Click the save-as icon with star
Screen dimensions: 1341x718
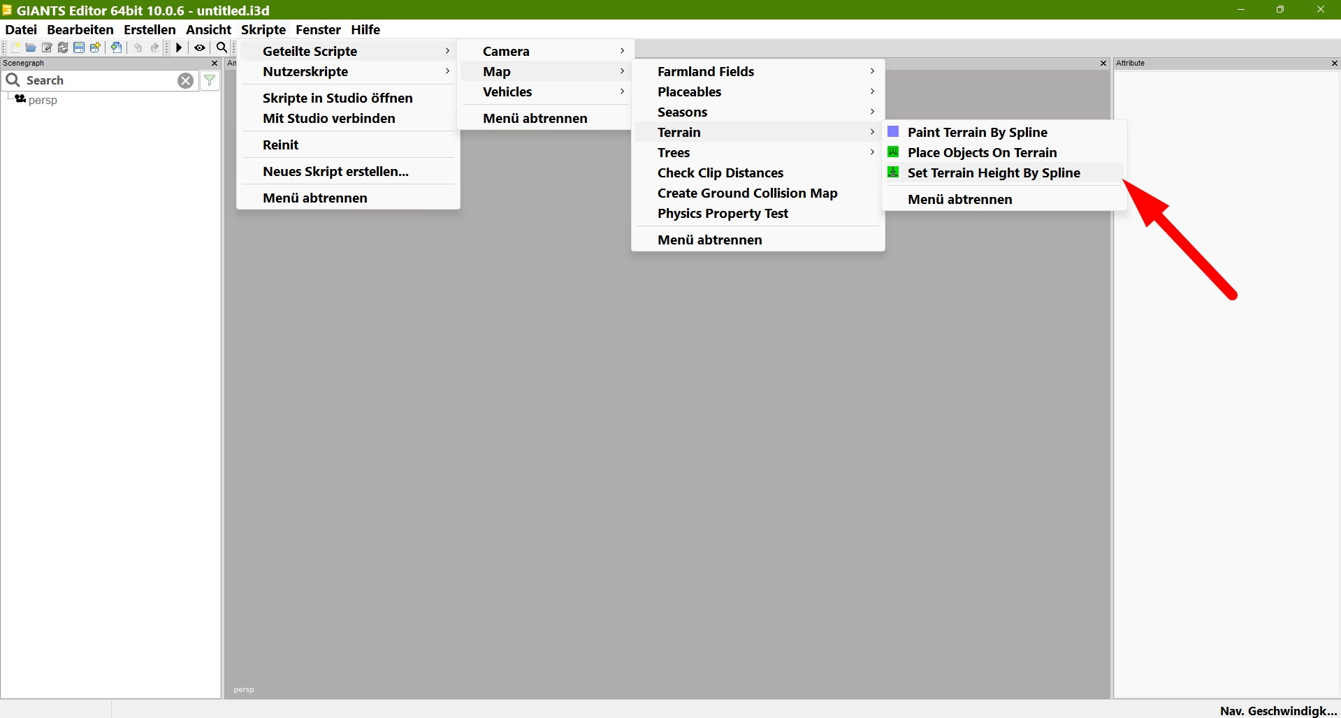tap(96, 47)
